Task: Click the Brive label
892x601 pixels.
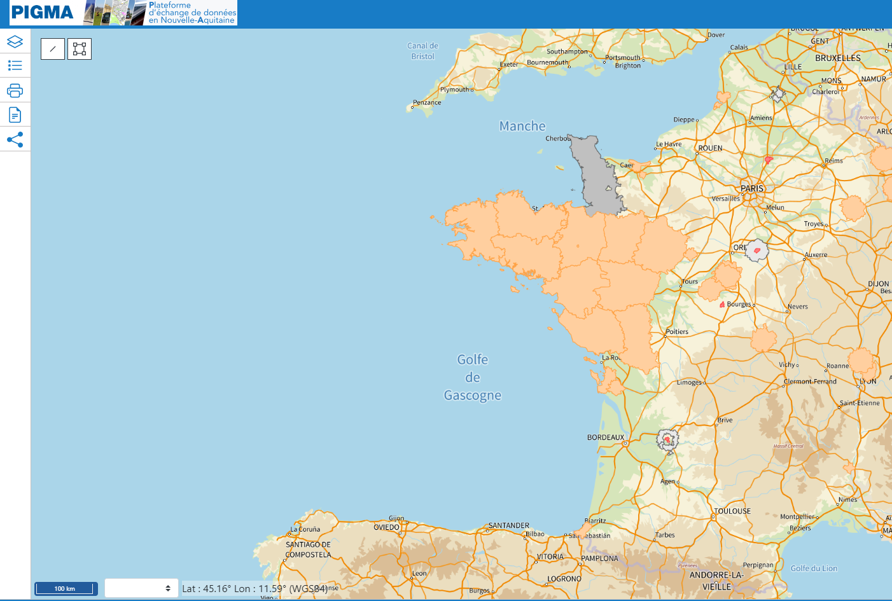Action: click(x=725, y=420)
